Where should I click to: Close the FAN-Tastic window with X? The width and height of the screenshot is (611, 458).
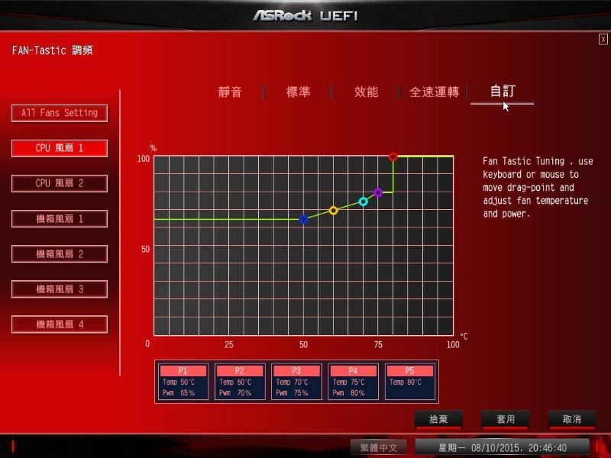coord(603,40)
